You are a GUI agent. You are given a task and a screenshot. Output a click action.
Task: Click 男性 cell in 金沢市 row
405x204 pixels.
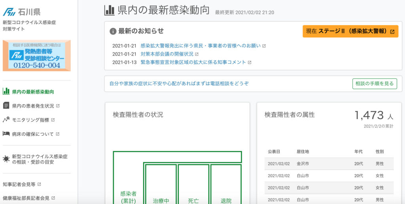tap(380, 164)
